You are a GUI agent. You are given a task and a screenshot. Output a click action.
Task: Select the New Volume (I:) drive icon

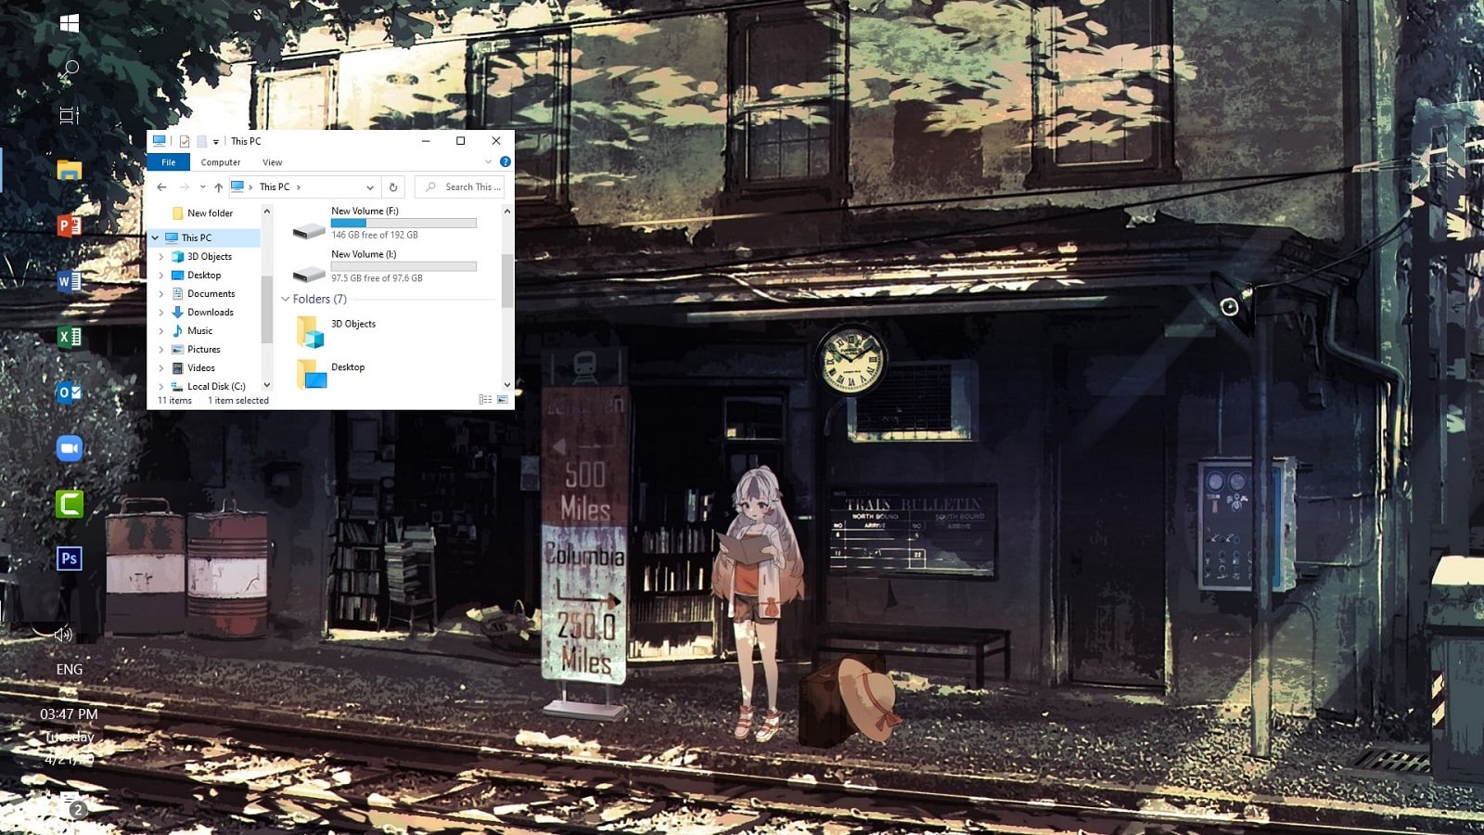point(309,273)
